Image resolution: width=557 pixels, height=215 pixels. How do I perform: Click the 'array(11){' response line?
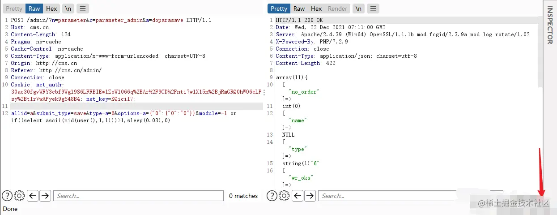coord(292,77)
